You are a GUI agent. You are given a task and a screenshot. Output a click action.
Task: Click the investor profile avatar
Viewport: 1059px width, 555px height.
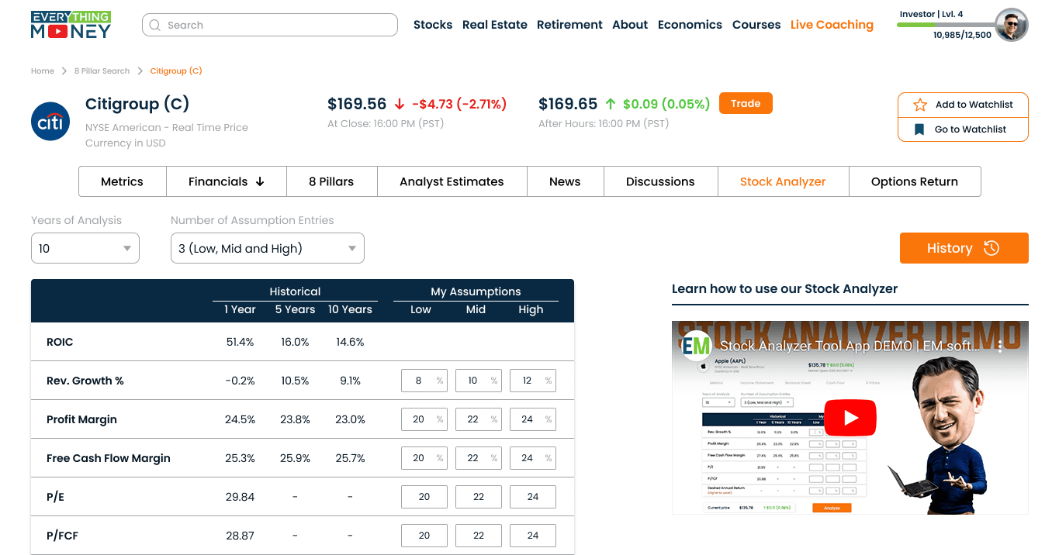(x=1011, y=25)
